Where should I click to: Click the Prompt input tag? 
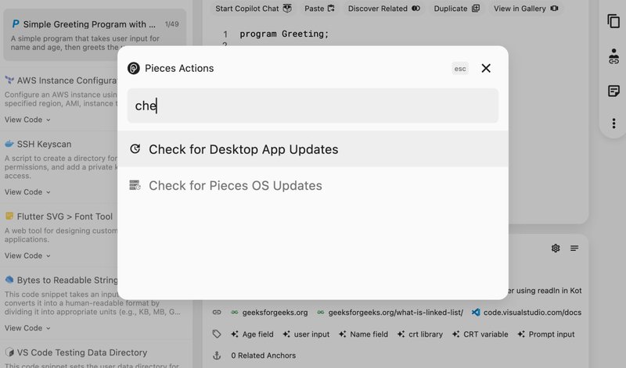545,334
